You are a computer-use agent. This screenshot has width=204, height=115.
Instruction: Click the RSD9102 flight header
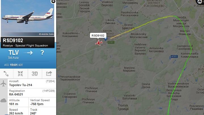pos(28,42)
